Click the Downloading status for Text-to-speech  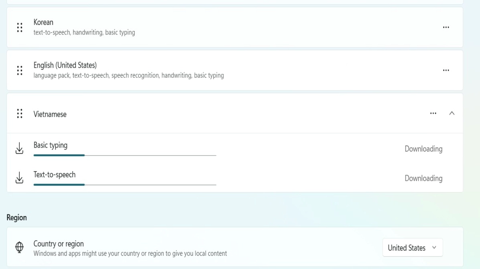(x=423, y=178)
